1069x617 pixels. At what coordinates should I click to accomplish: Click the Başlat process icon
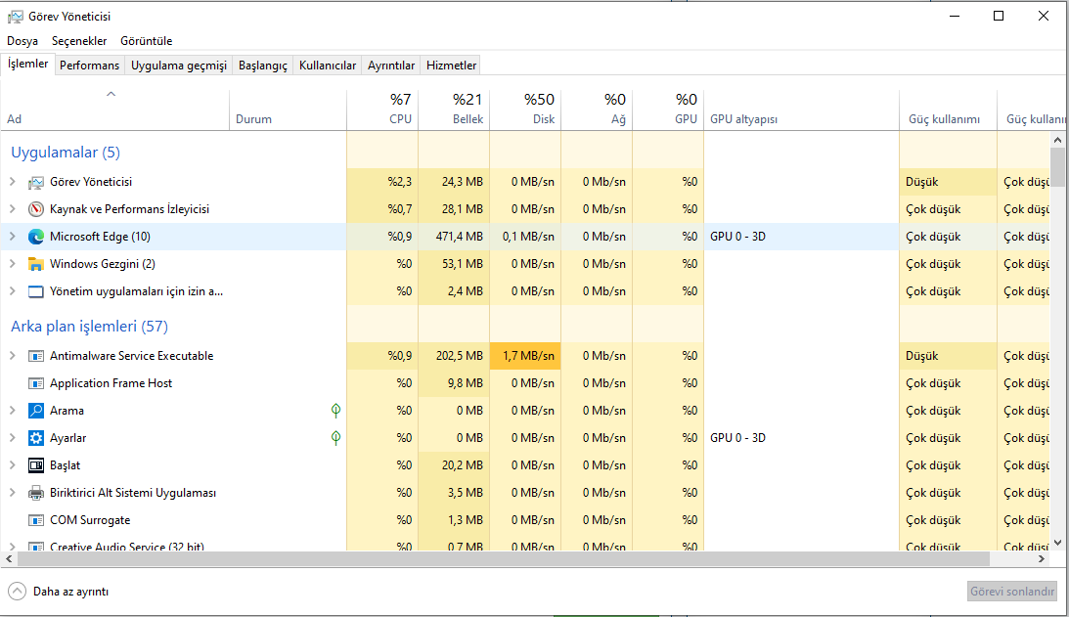pyautogui.click(x=36, y=465)
